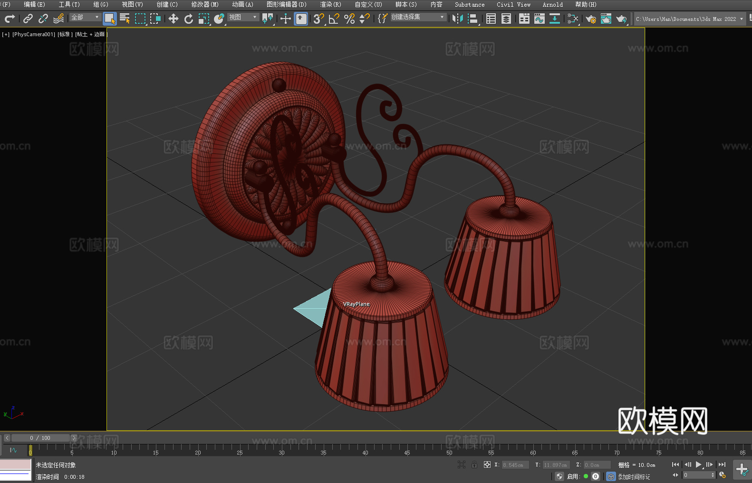The image size is (752, 483).
Task: Open the Curve Editor
Action: click(x=540, y=19)
